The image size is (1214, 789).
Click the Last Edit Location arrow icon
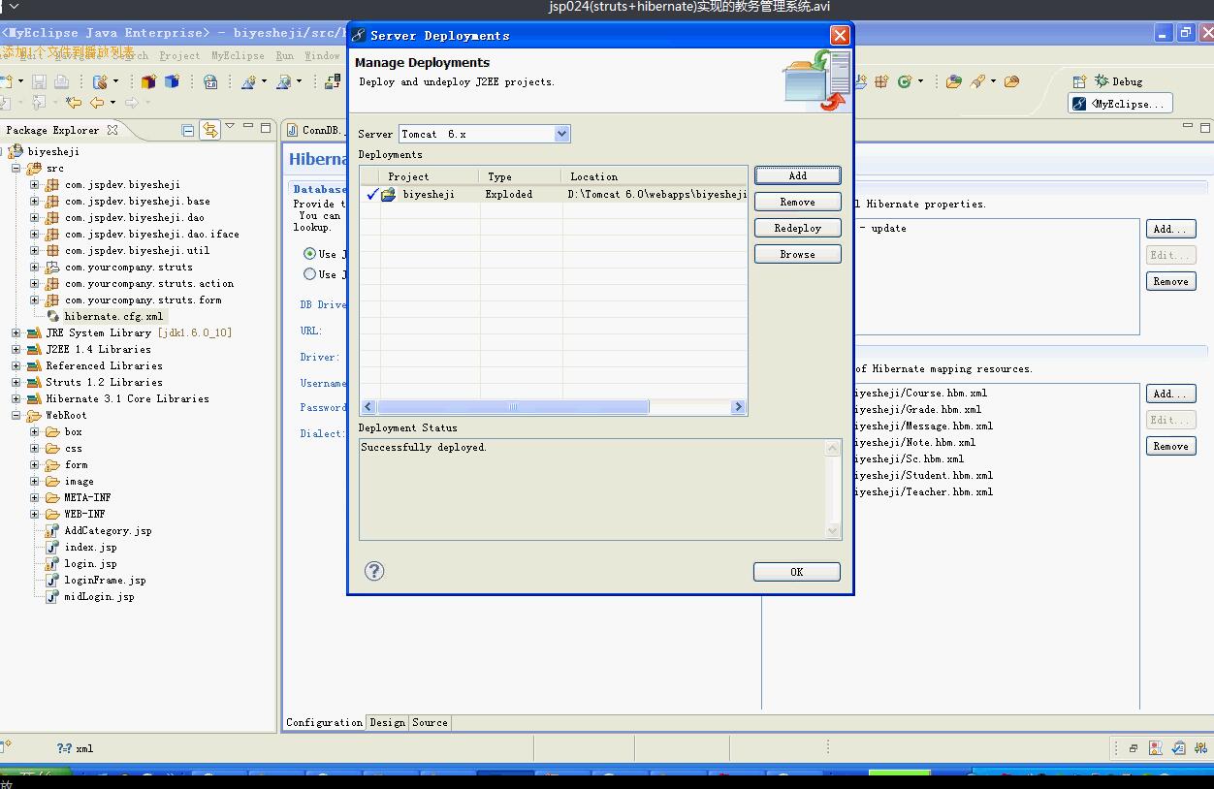[x=74, y=102]
